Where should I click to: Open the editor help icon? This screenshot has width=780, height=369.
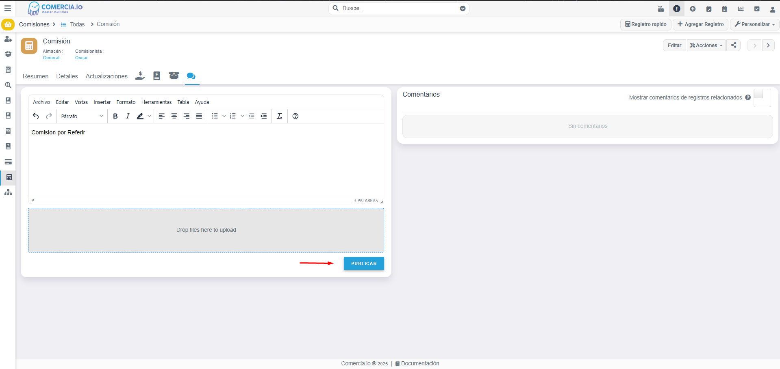click(295, 116)
